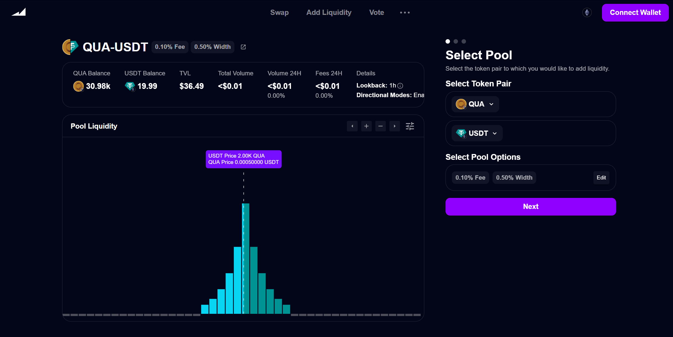This screenshot has height=337, width=673.
Task: Open the QUA-USDT external link icon
Action: [x=243, y=47]
